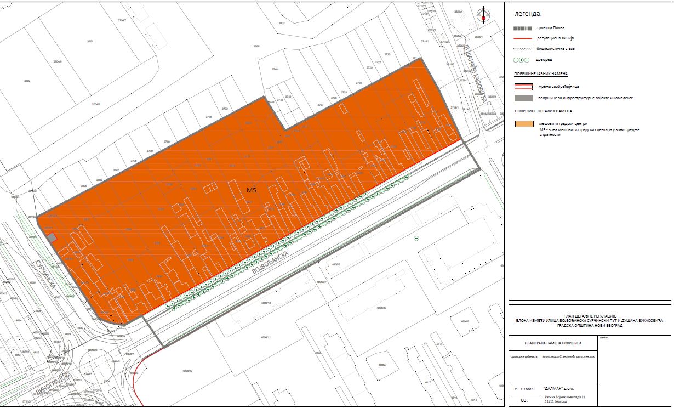Click the red регулациона линија legend line
Screen dimensions: 674x408
[524, 38]
